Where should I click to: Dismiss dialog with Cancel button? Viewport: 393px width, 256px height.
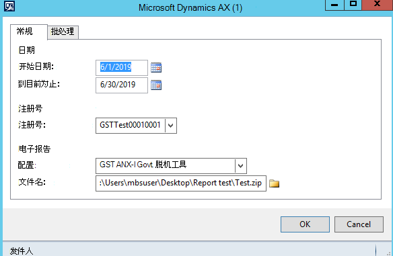point(359,224)
